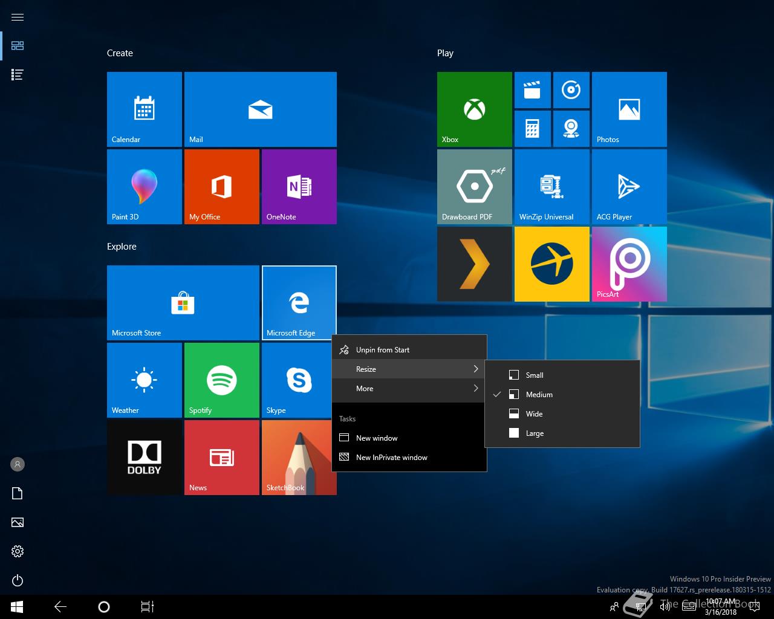This screenshot has height=619, width=774.
Task: Click the Explore group heading
Action: click(122, 247)
